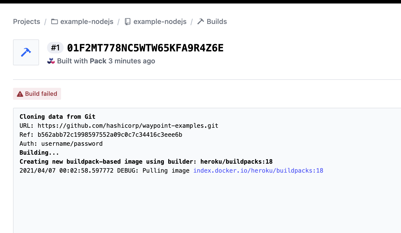Click the #1 build sequence badge
This screenshot has height=233, width=401.
coord(55,48)
